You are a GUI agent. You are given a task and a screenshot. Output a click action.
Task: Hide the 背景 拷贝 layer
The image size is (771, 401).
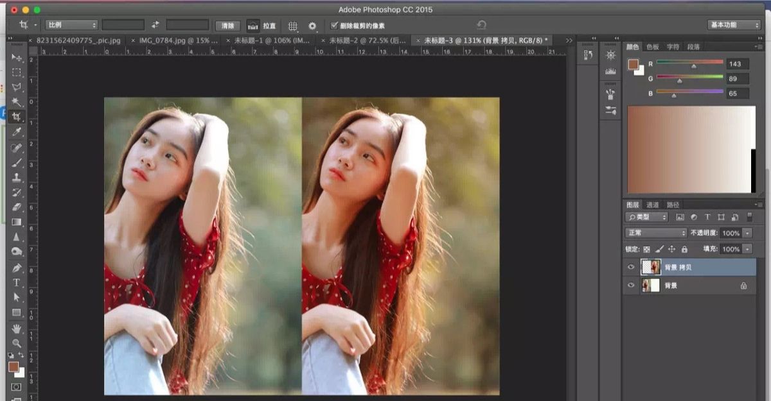point(631,267)
